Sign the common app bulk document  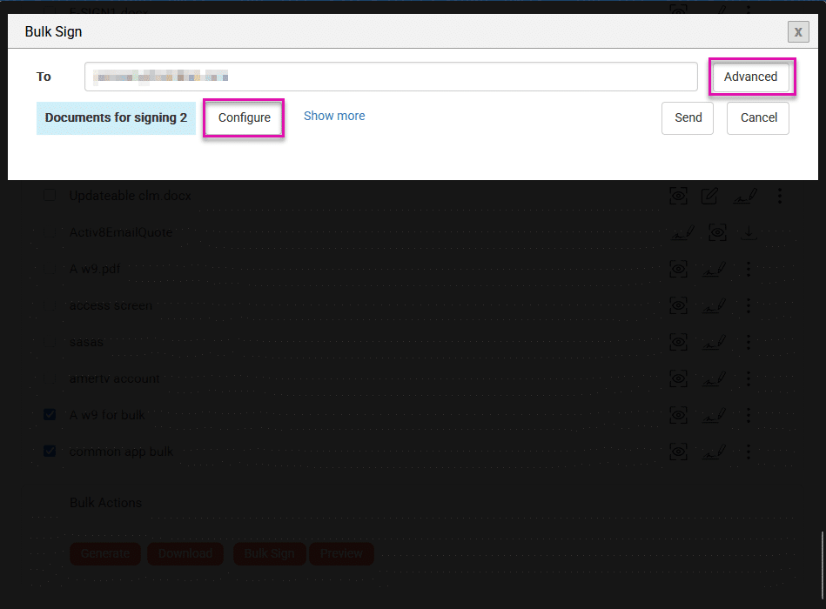tap(714, 452)
